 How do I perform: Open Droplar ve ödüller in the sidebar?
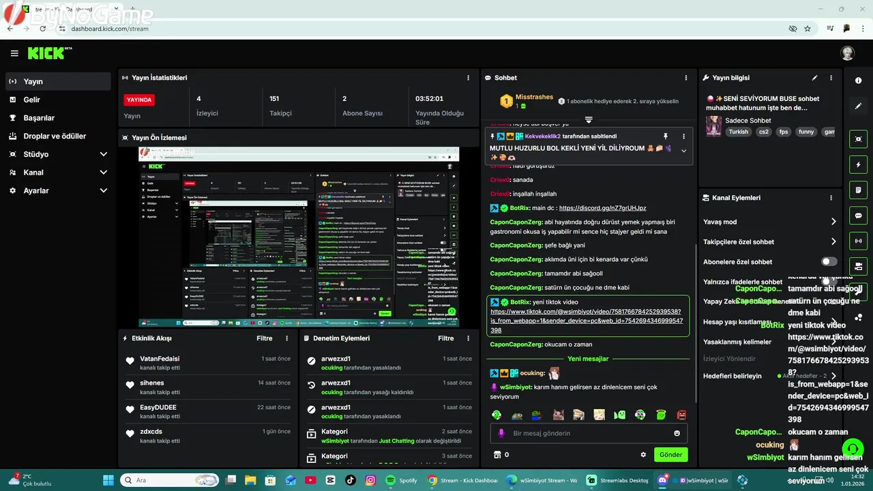(57, 136)
